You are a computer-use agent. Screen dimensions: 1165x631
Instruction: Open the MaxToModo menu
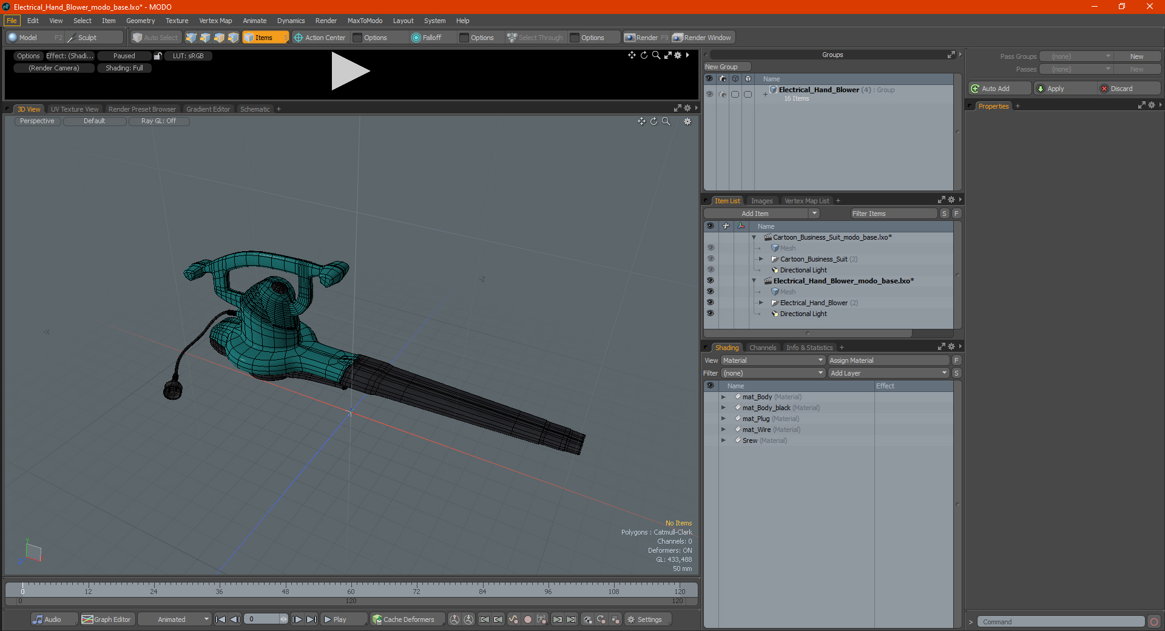pyautogui.click(x=365, y=21)
